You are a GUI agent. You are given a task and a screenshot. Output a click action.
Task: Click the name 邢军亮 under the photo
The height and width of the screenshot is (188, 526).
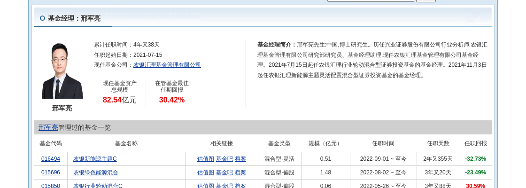(x=62, y=108)
